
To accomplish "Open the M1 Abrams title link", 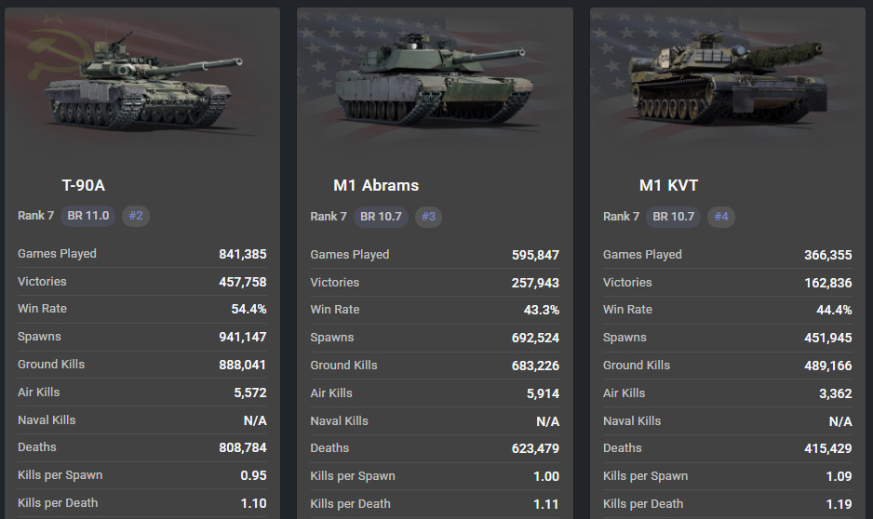I will [376, 185].
